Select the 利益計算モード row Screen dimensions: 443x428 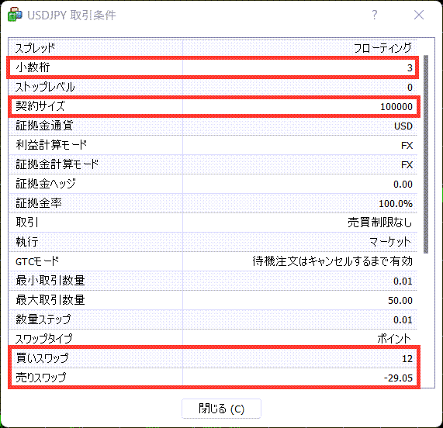click(213, 145)
